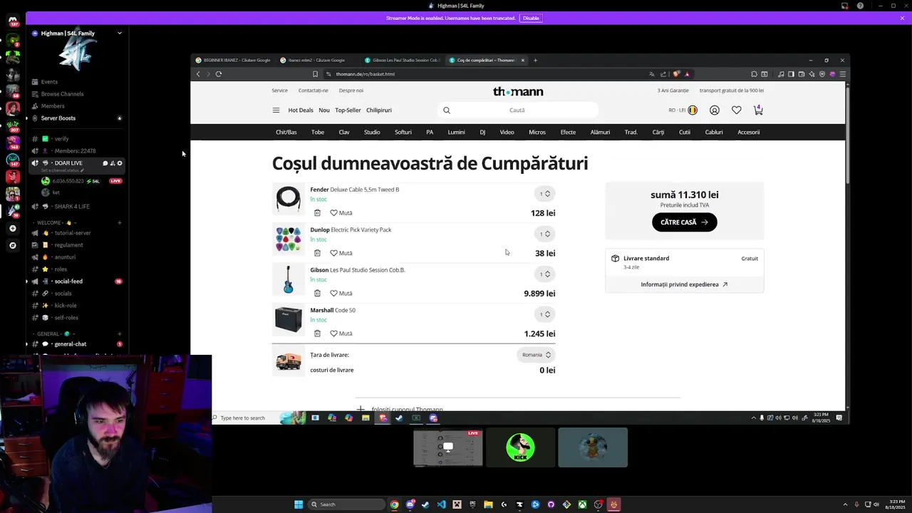The image size is (912, 513).
Task: Change quantity of Dunlop Pick Pack
Action: click(544, 234)
